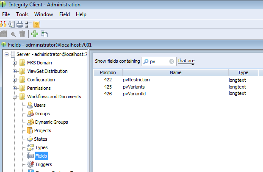The height and width of the screenshot is (172, 263).
Task: Open Triggers in the tree
Action: (44, 164)
